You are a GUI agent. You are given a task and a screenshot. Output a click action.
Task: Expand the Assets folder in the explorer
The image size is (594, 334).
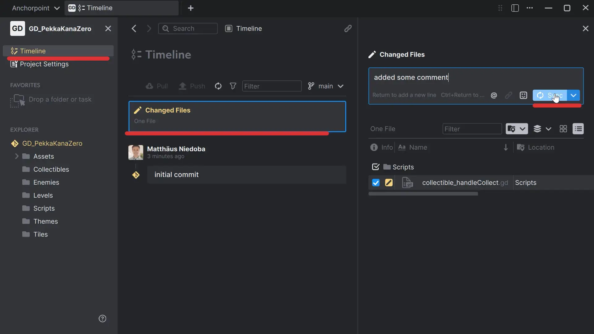click(17, 156)
